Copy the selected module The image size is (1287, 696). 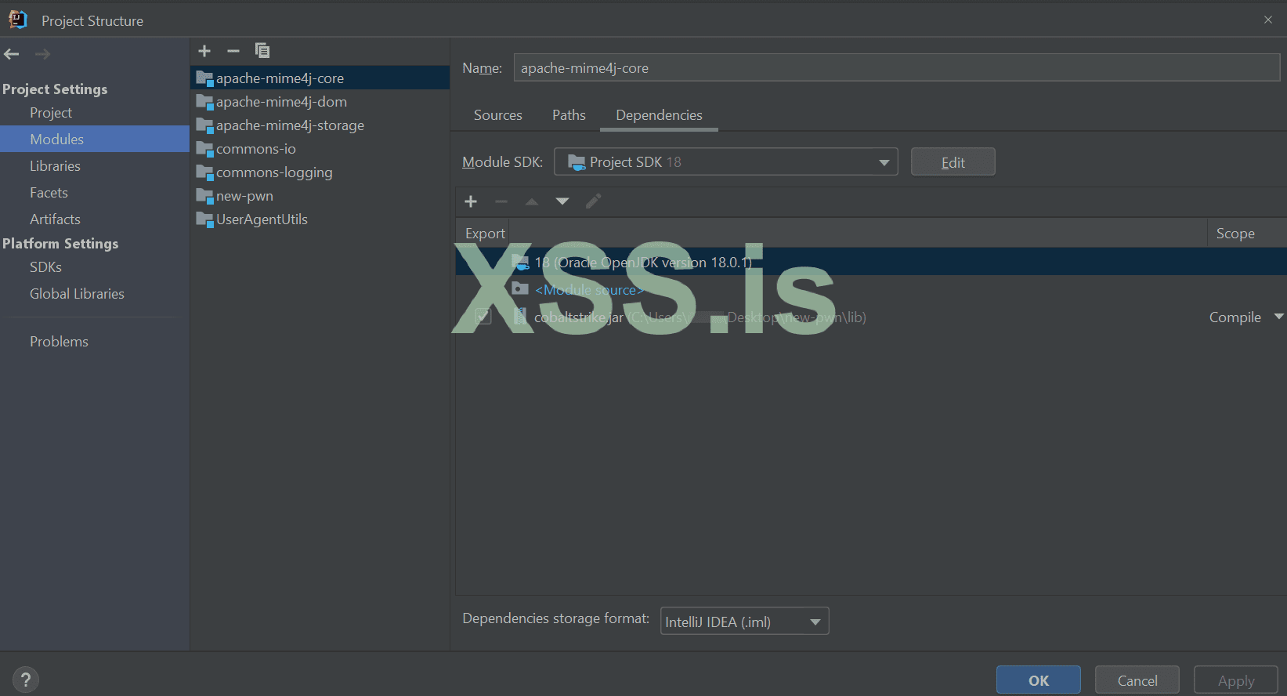[262, 51]
